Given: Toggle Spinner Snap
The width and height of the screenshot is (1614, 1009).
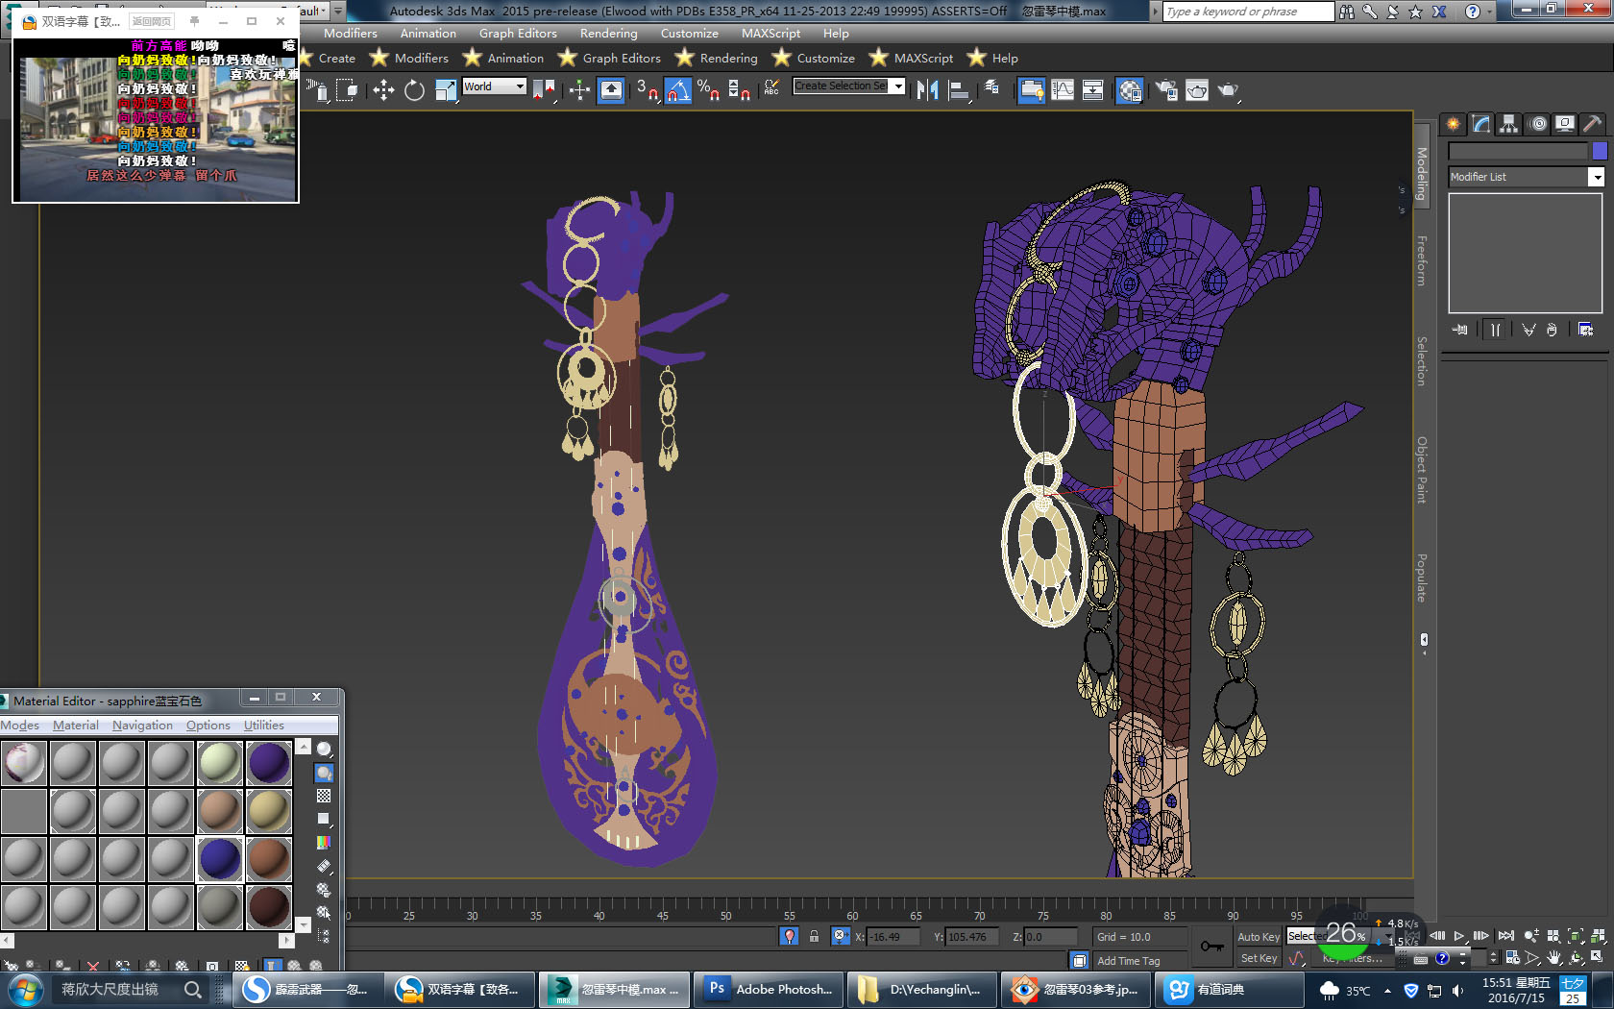Looking at the screenshot, I should 739,90.
